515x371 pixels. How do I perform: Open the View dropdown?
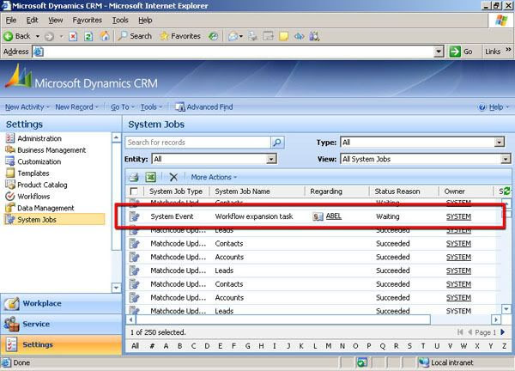[505, 159]
